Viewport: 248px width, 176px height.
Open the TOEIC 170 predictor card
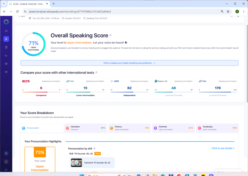[x=218, y=88]
